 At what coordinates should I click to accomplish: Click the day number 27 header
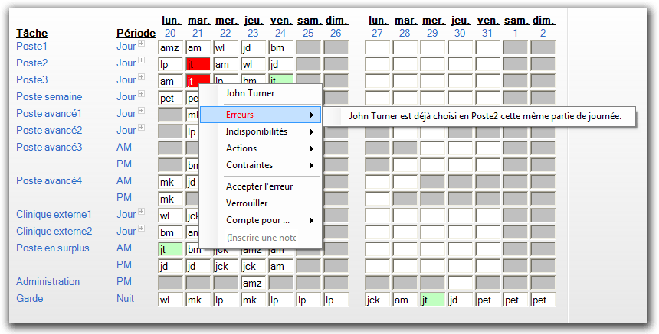pyautogui.click(x=377, y=33)
